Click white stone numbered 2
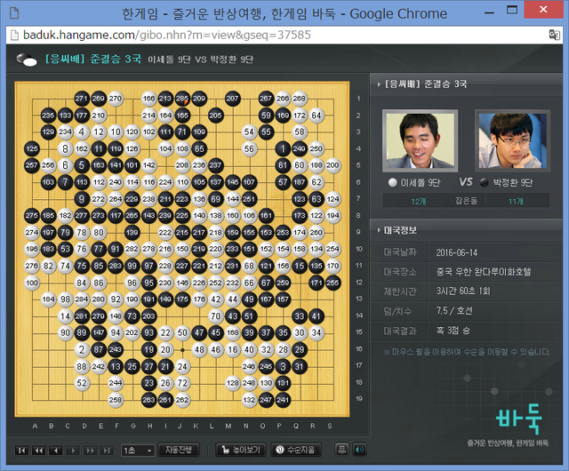Viewport: 569px width, 471px height. (82, 350)
